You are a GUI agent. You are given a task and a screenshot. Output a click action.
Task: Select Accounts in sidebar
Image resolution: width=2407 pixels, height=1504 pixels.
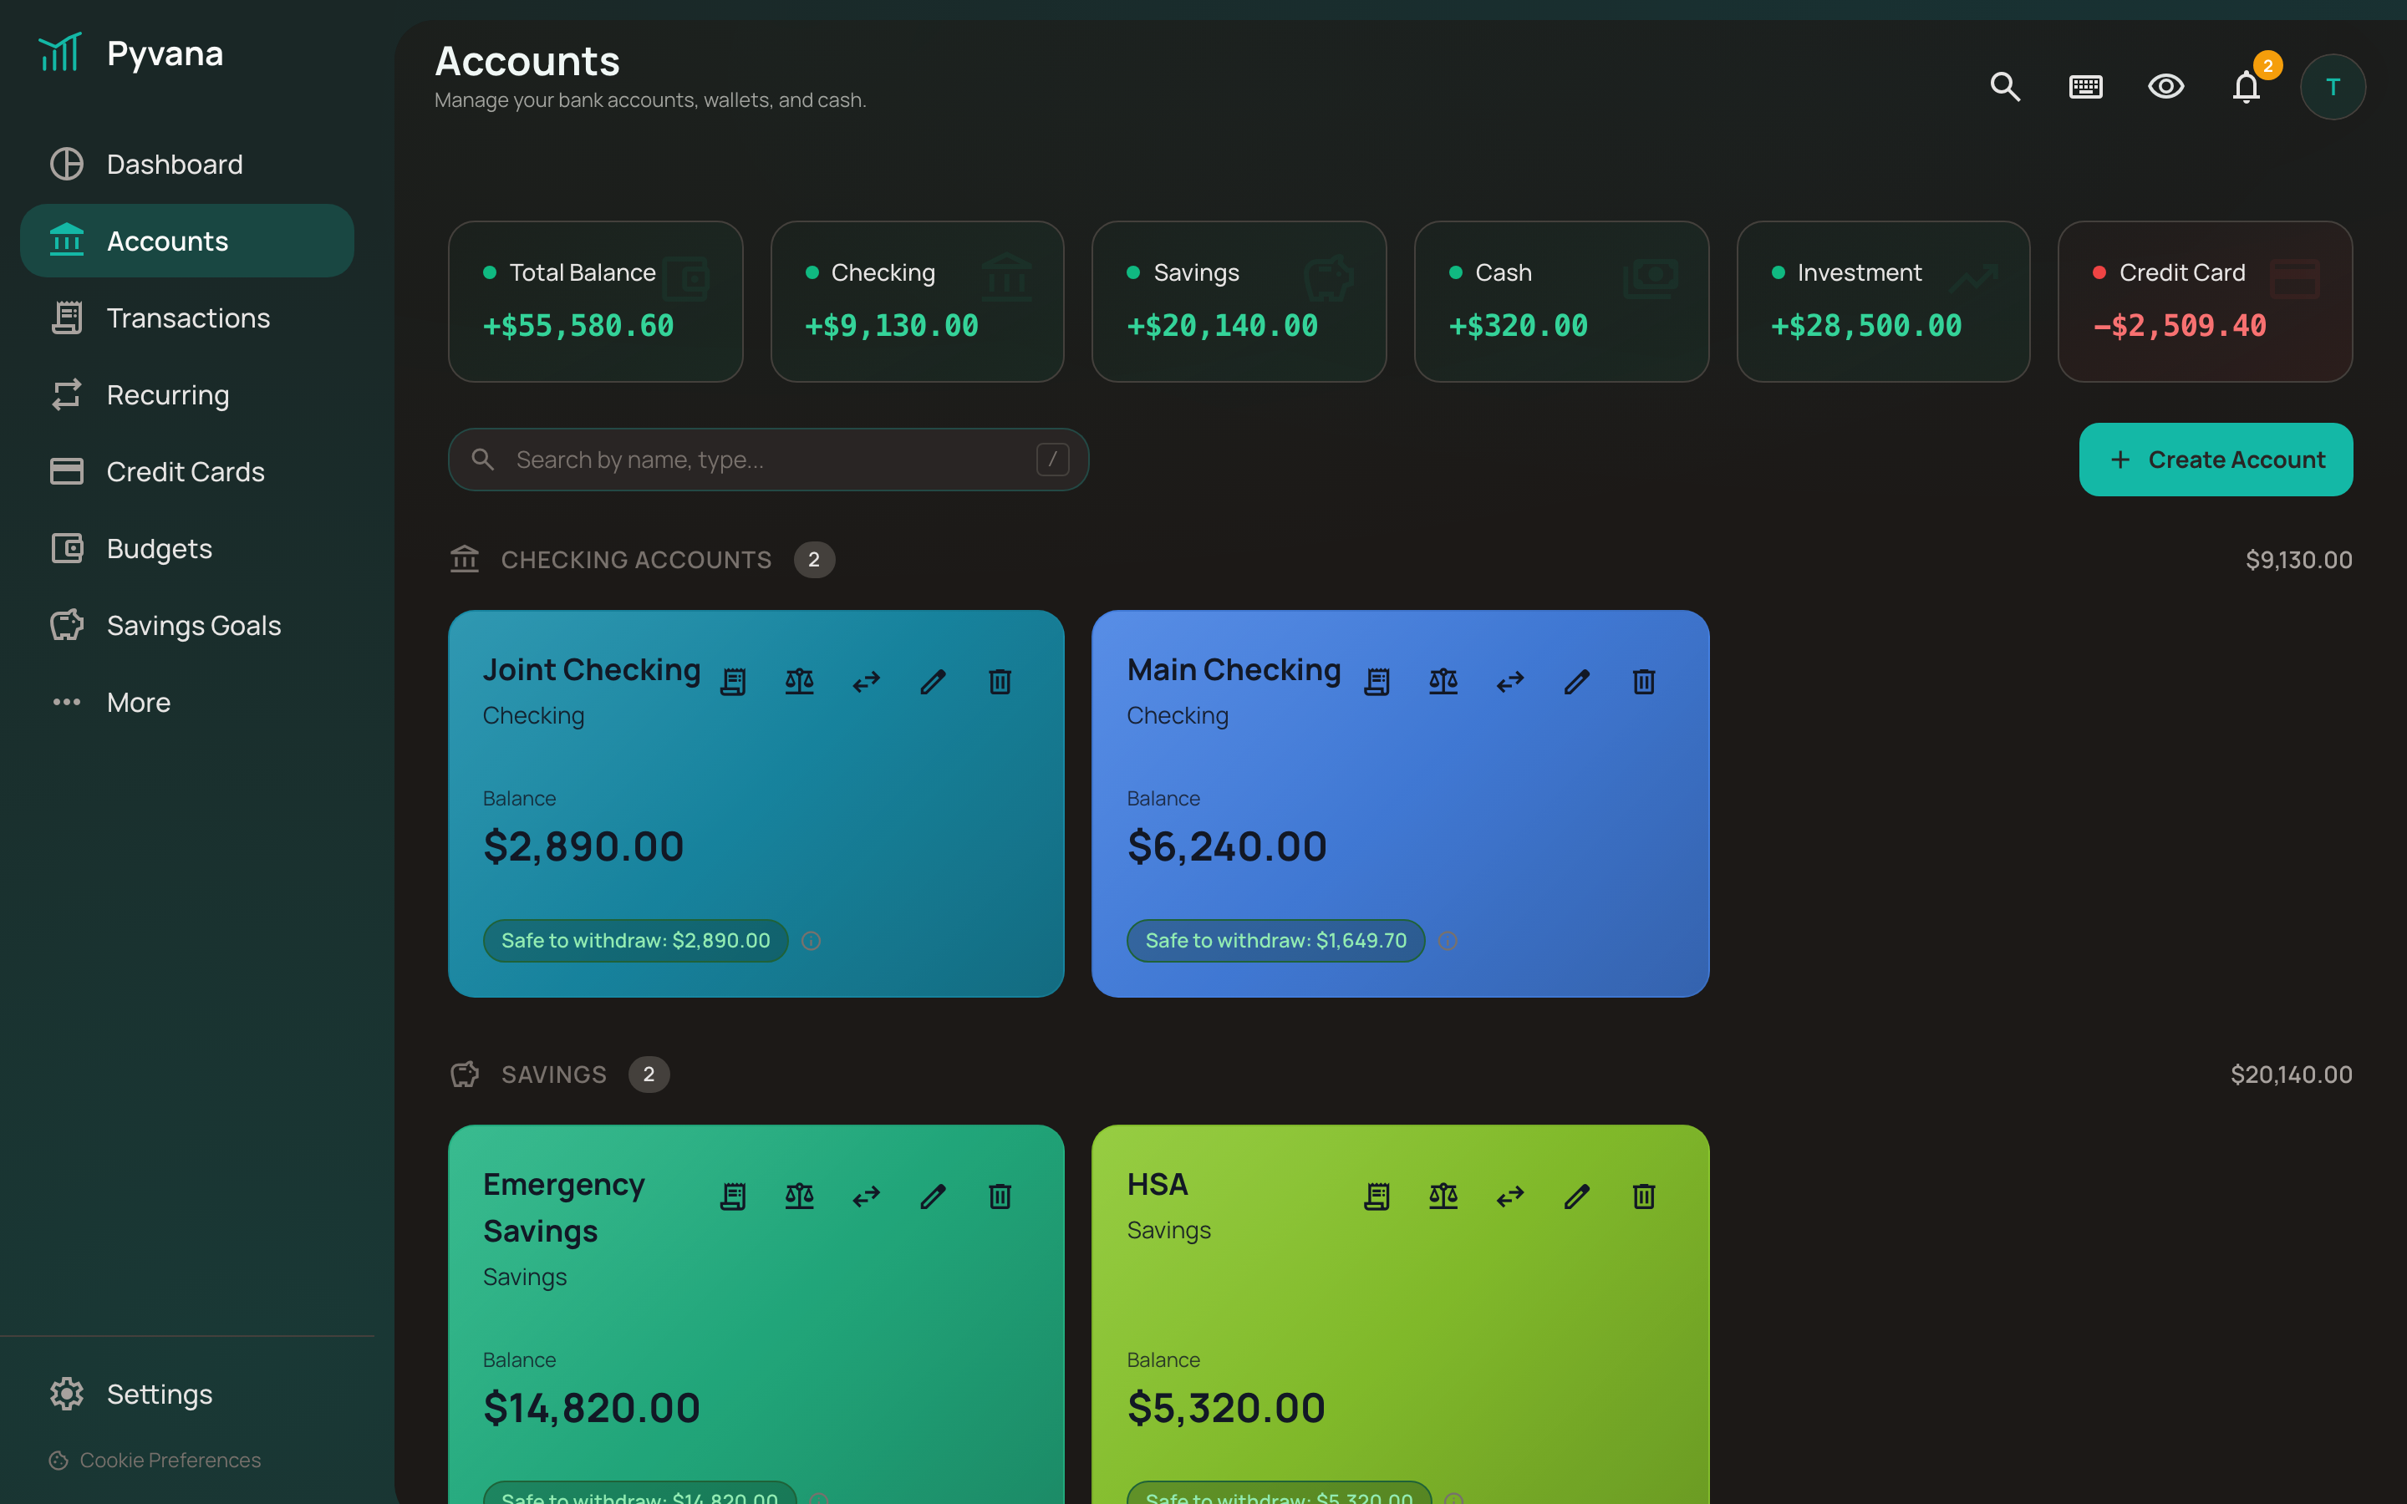point(187,241)
